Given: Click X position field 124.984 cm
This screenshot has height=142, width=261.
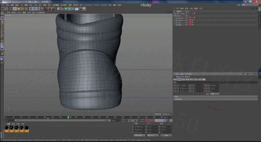Looking at the screenshot, I should (x=139, y=127).
